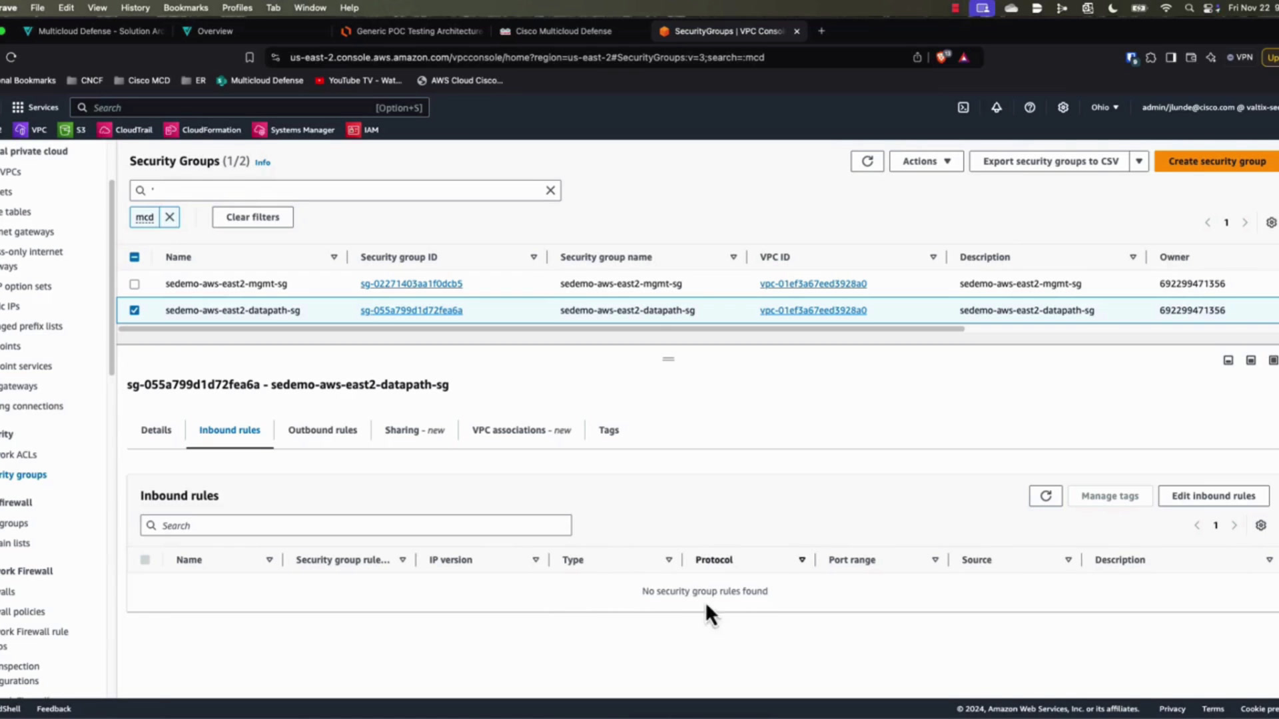Open the S3 shortcut in favorites bar
The height and width of the screenshot is (719, 1279).
coord(72,130)
